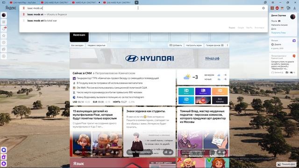The width and height of the screenshot is (299, 168).
Task: Click Написать письмо in the user card
Action: coord(279,25)
